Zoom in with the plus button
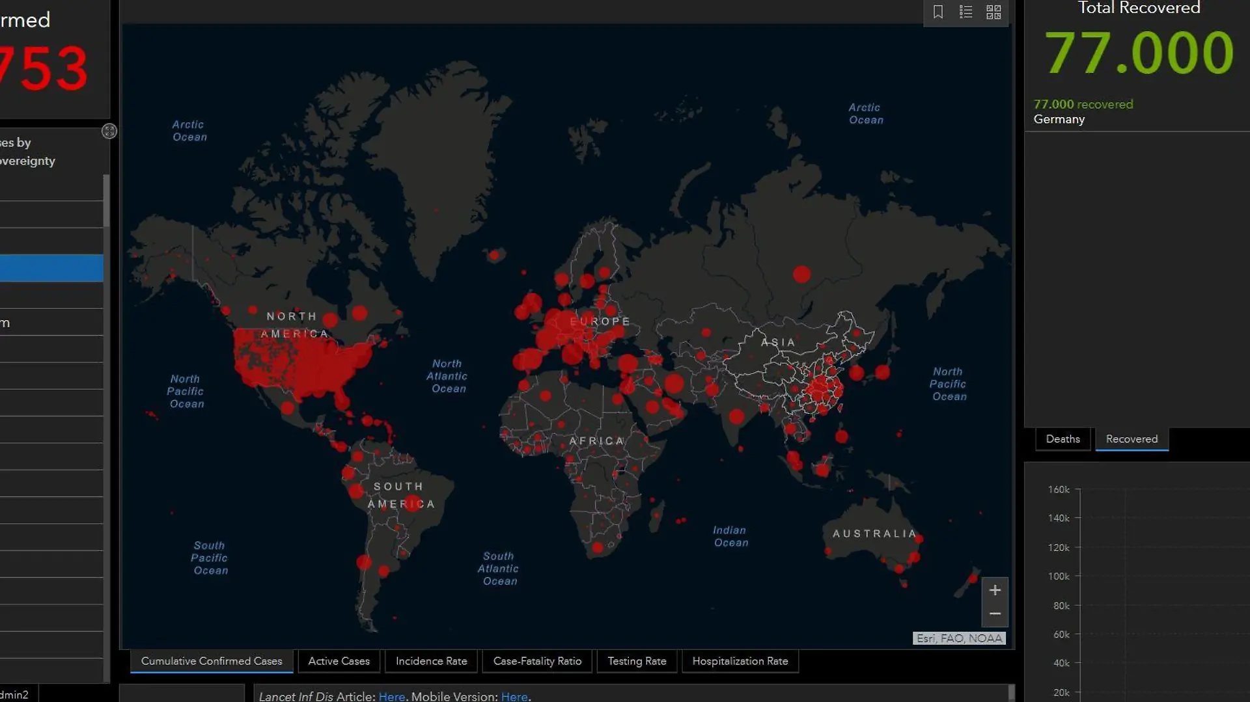 click(995, 590)
